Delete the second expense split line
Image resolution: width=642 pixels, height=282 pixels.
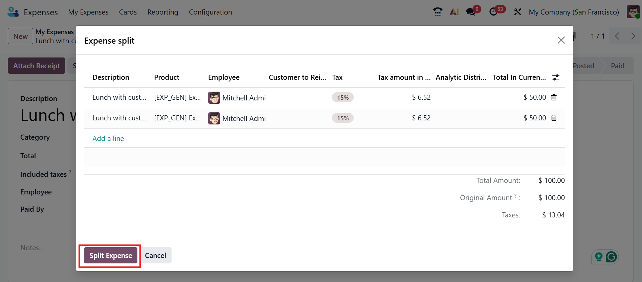[x=554, y=118]
